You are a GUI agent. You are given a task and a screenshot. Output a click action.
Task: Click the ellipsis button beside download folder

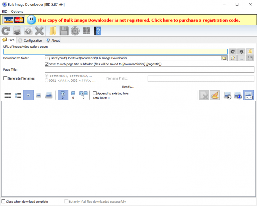click(241, 58)
